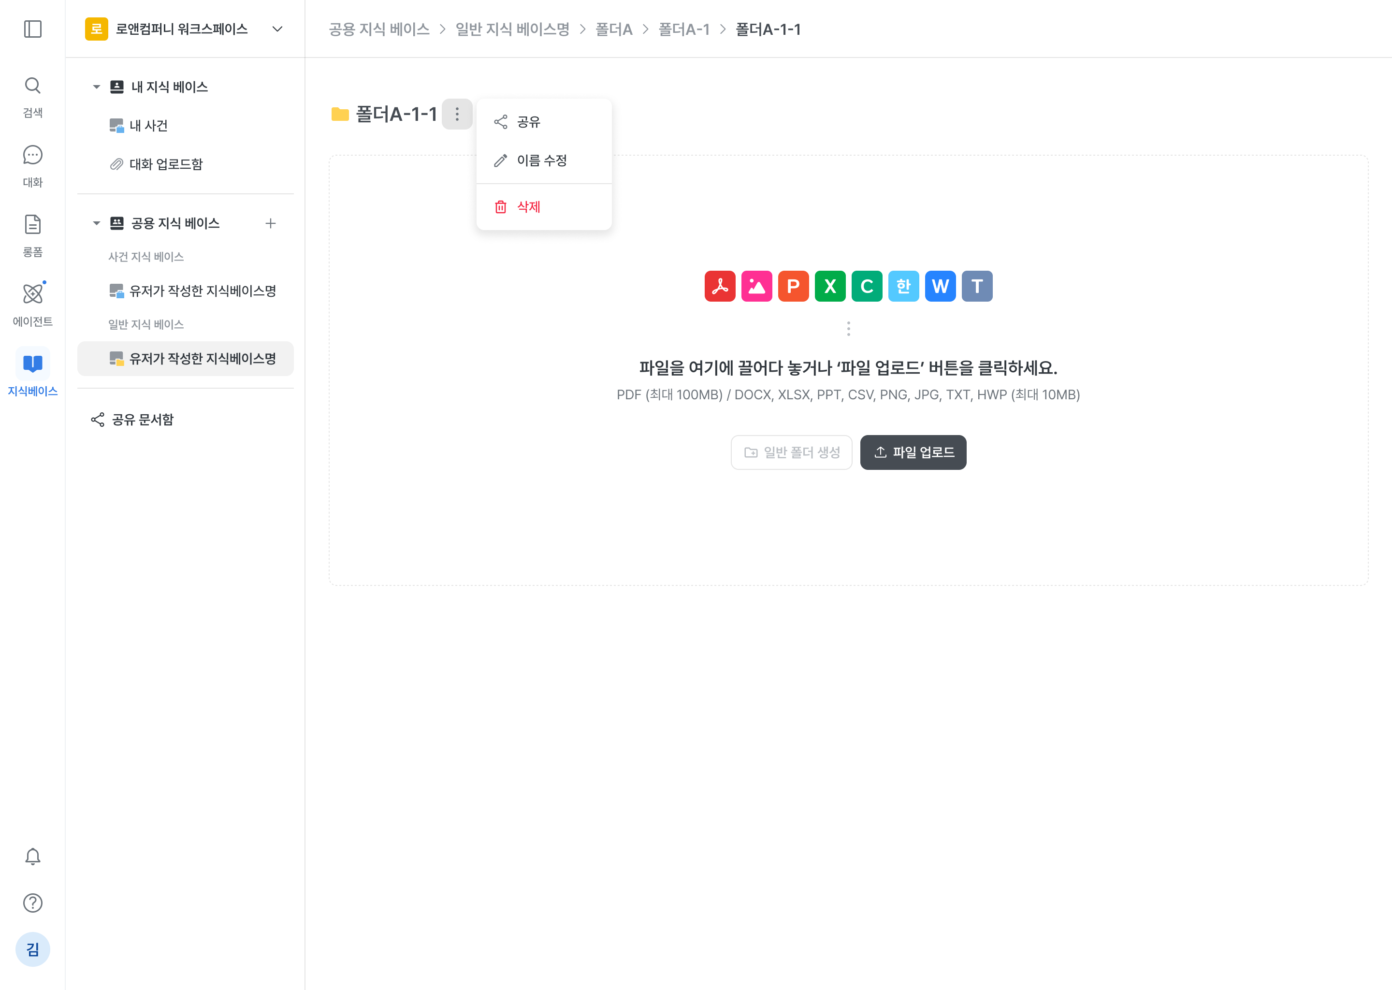The width and height of the screenshot is (1392, 990).
Task: Open 대화 업로드함 in the sidebar
Action: [185, 164]
